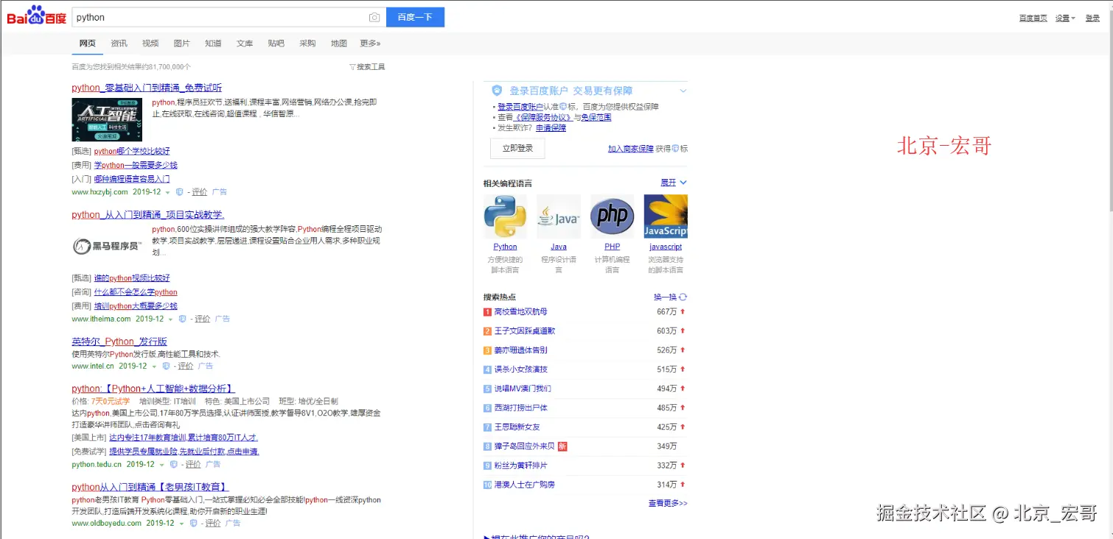Click the 加入商家保障 link
This screenshot has height=539, width=1113.
630,149
